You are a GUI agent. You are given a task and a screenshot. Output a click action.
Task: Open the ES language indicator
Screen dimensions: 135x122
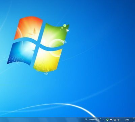(x=86, y=119)
